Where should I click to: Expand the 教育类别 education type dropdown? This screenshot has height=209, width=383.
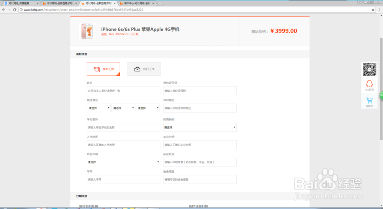coord(200,127)
